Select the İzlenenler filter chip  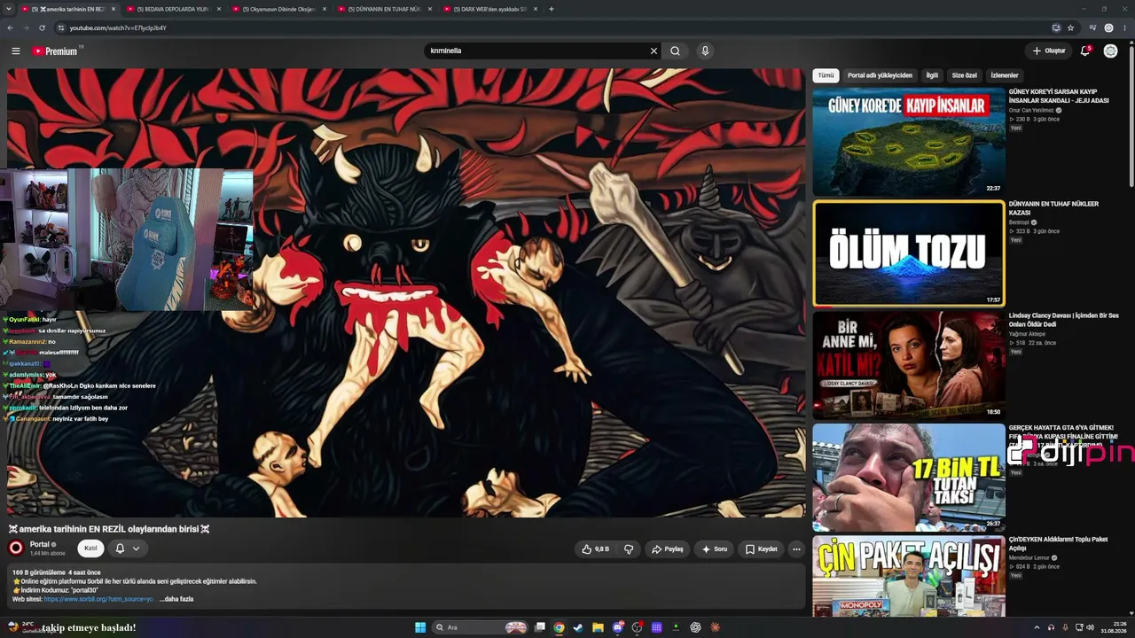click(1005, 75)
